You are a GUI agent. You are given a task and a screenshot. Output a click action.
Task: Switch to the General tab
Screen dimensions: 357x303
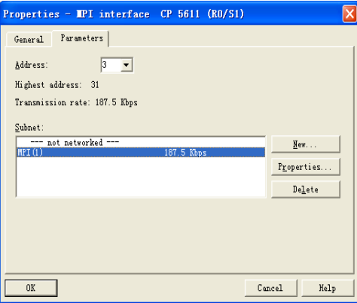click(29, 39)
